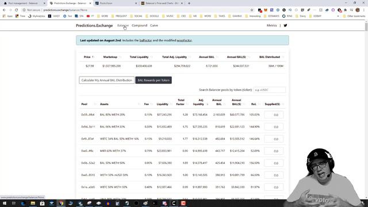This screenshot has width=368, height=207.
Task: Open the Calculator taskbar icon
Action: (x=117, y=203)
